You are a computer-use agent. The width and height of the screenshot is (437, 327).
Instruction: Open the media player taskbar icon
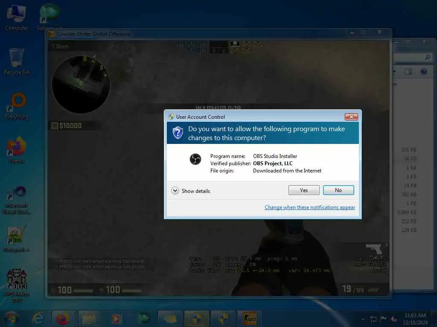click(116, 318)
